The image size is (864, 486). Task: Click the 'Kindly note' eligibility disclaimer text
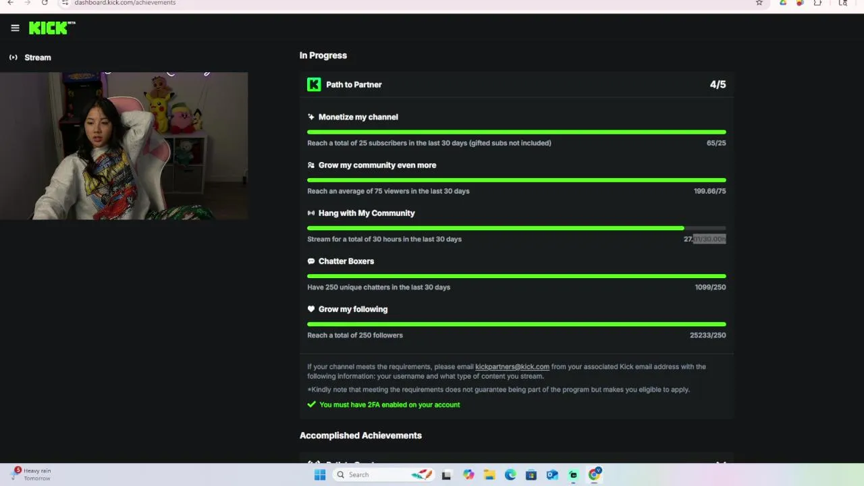point(498,389)
